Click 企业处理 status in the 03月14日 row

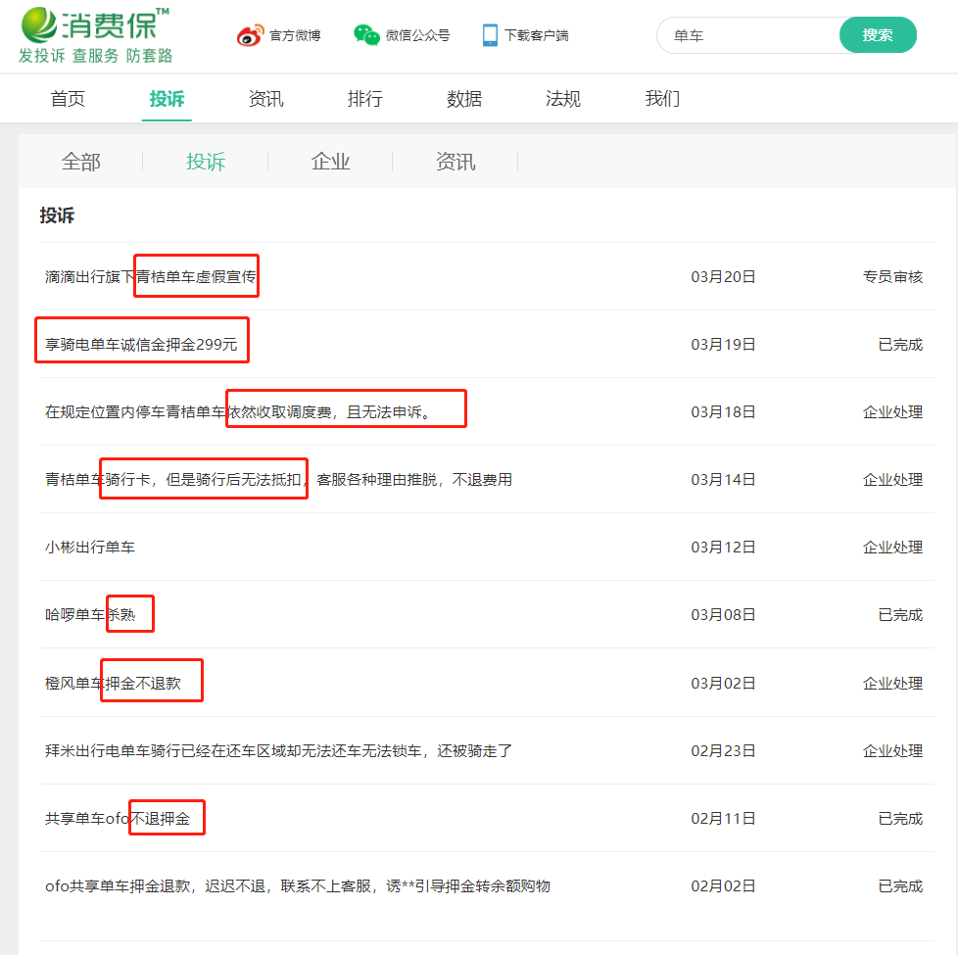click(x=892, y=480)
